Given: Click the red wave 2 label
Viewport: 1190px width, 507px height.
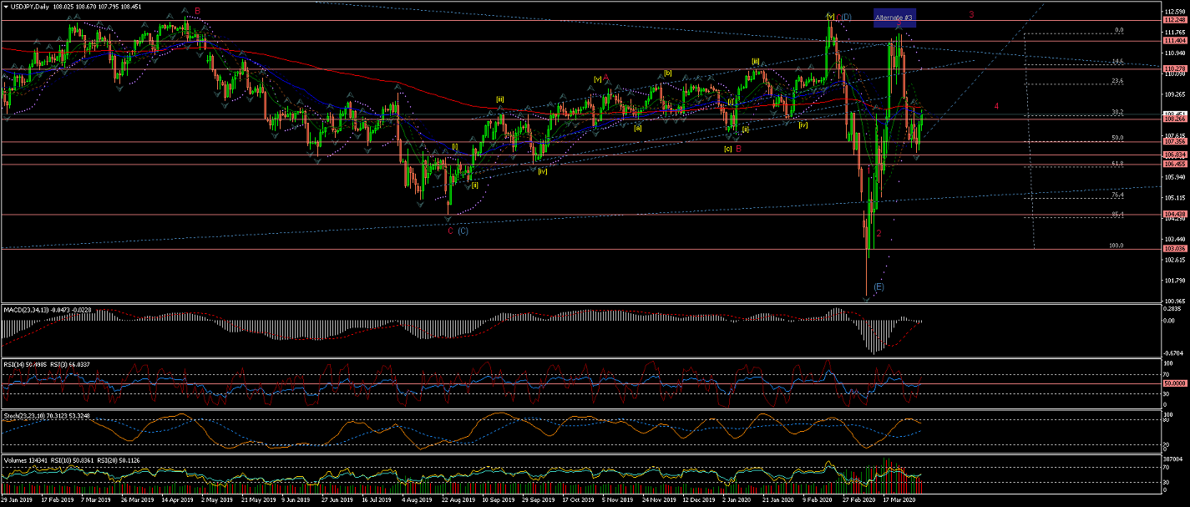Looking at the screenshot, I should [879, 233].
